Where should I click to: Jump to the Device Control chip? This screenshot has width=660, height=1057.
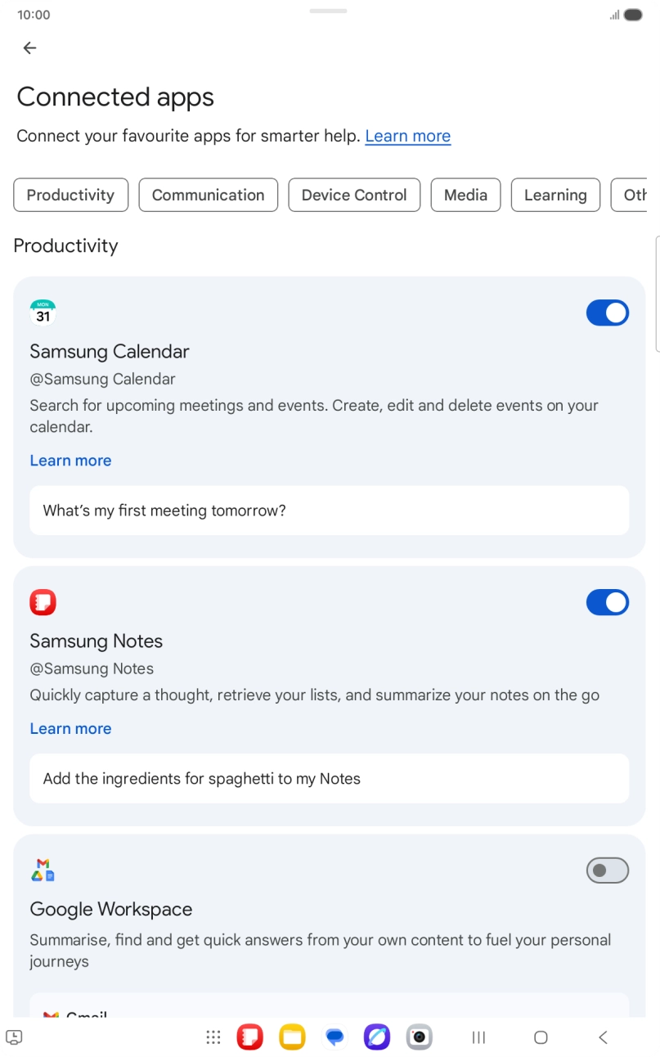click(354, 195)
